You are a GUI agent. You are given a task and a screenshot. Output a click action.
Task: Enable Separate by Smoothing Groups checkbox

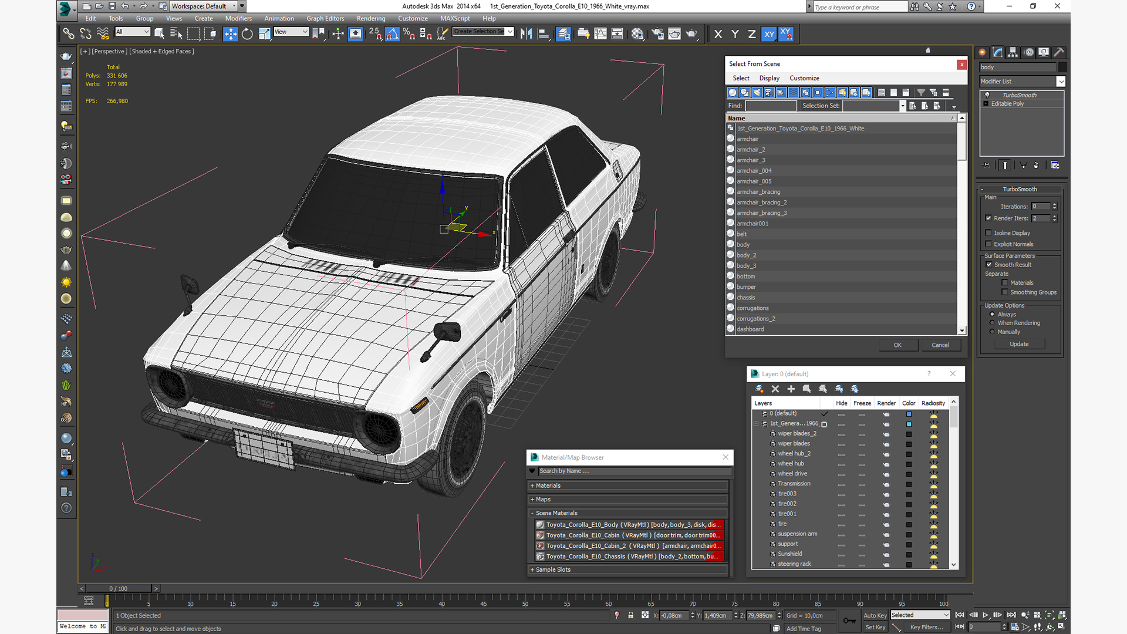[x=1005, y=292]
